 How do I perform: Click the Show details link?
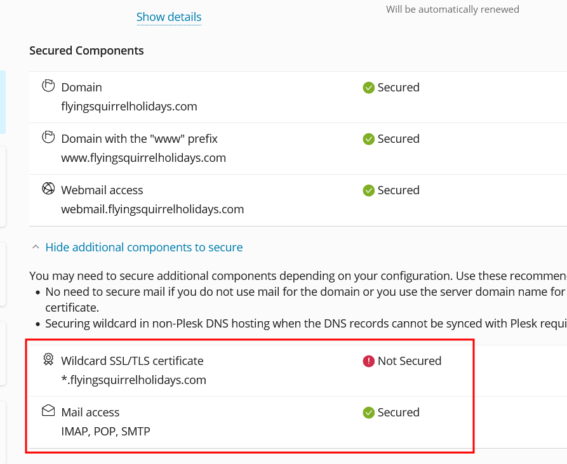(169, 17)
